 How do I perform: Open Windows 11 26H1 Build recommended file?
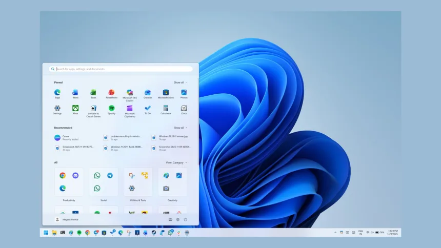(x=123, y=148)
